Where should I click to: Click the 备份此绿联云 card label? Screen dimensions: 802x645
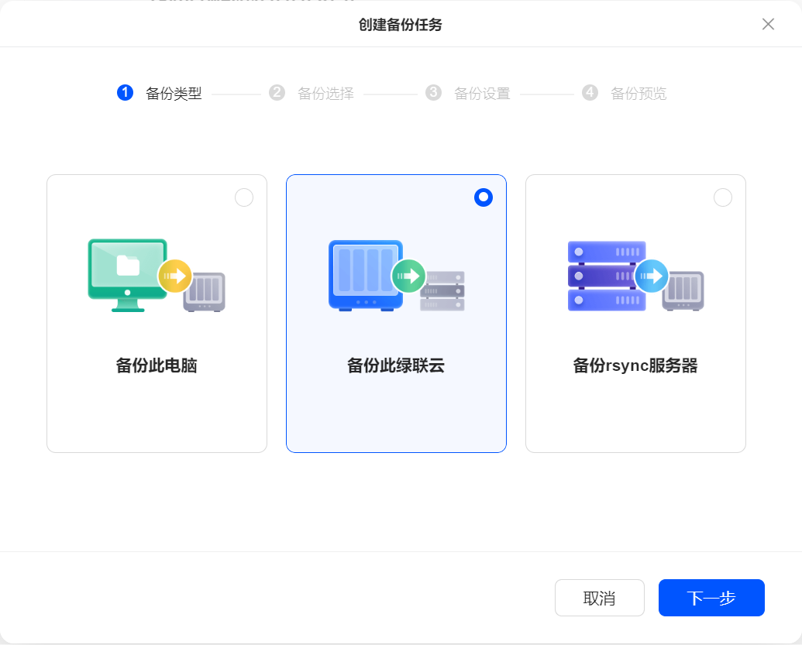(396, 365)
